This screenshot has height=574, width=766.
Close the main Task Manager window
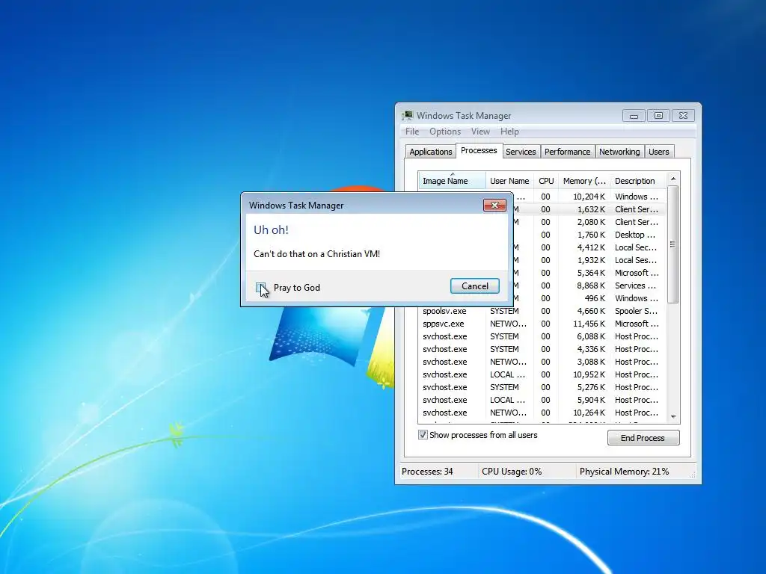point(684,116)
